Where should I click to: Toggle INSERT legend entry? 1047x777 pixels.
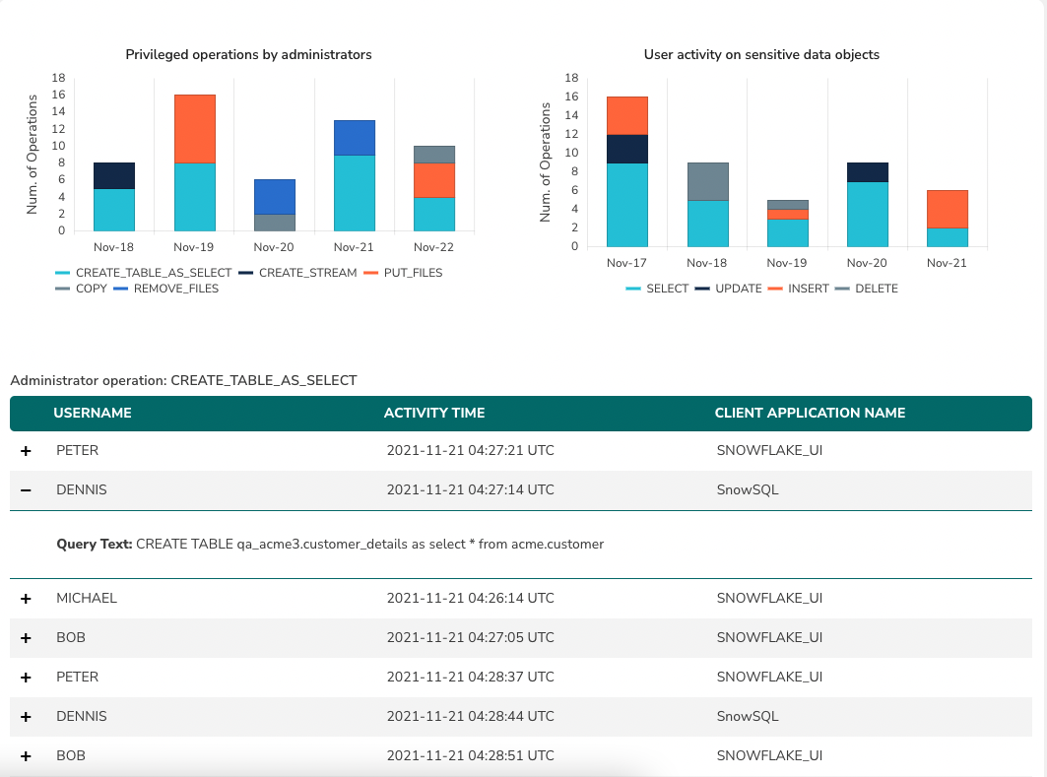point(799,289)
